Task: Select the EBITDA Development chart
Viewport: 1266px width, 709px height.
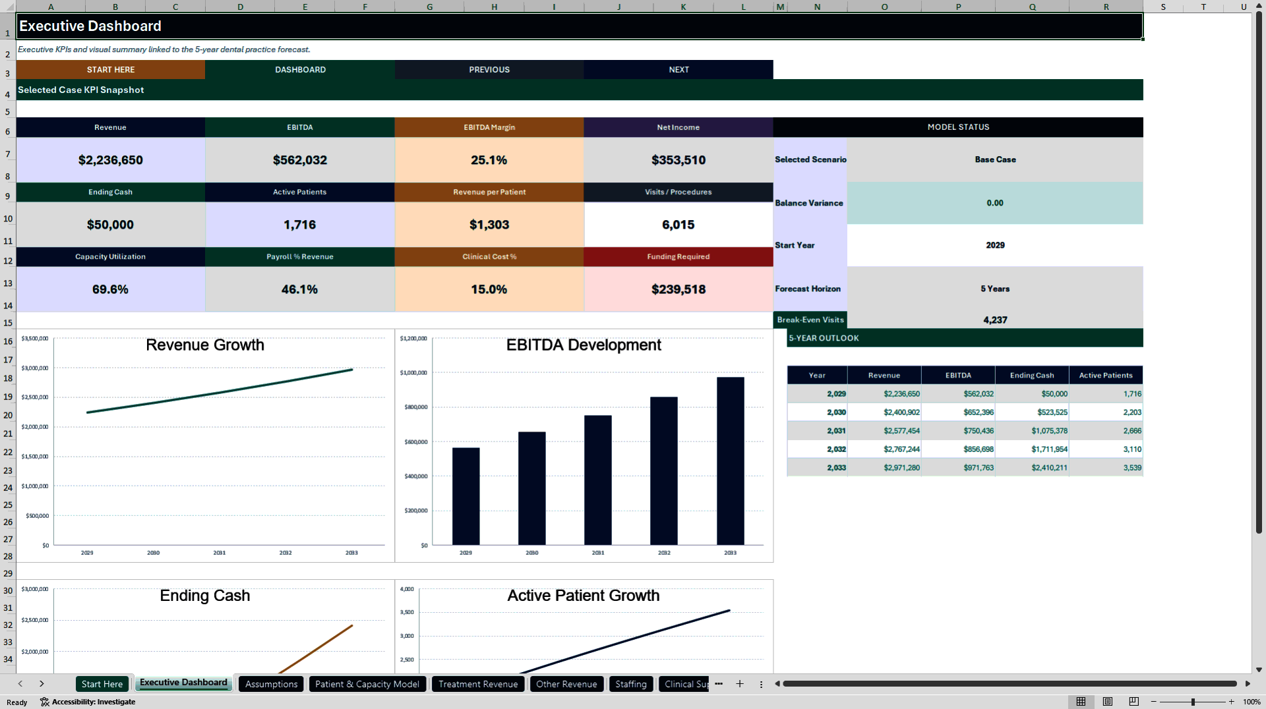Action: click(x=584, y=445)
